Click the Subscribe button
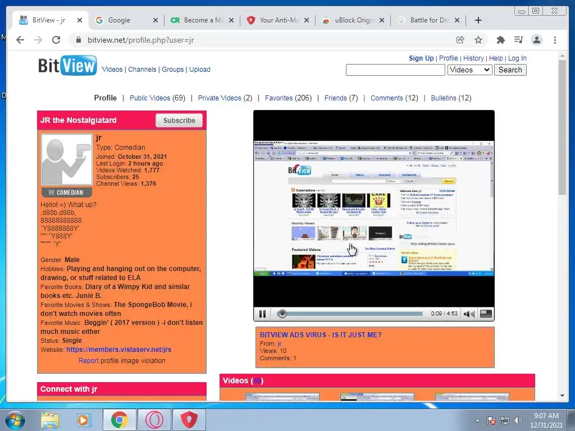 coord(179,120)
